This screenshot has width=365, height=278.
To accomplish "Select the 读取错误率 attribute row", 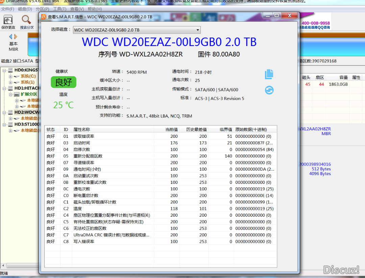I will (161, 136).
